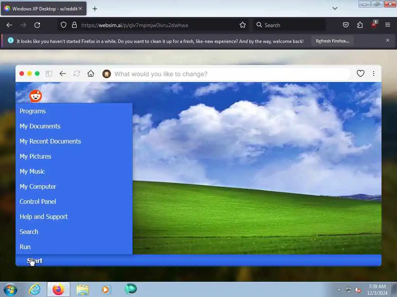Open a new Firefox tab
397x297 pixels.
click(95, 9)
